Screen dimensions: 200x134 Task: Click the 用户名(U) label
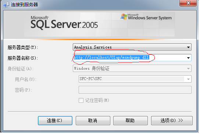25,80
